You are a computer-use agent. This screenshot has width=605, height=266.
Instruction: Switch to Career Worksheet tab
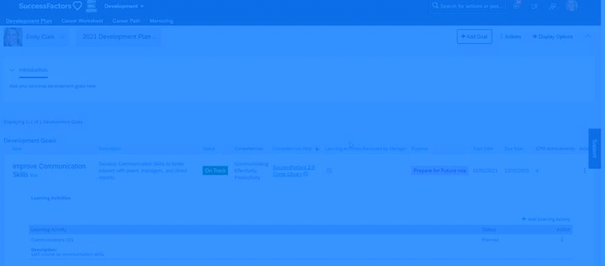pos(82,21)
